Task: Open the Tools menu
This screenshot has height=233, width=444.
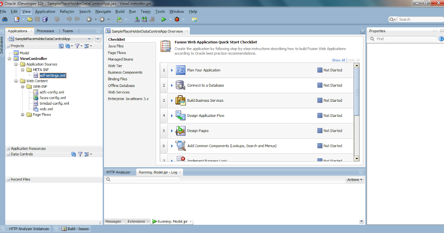Action: click(160, 11)
